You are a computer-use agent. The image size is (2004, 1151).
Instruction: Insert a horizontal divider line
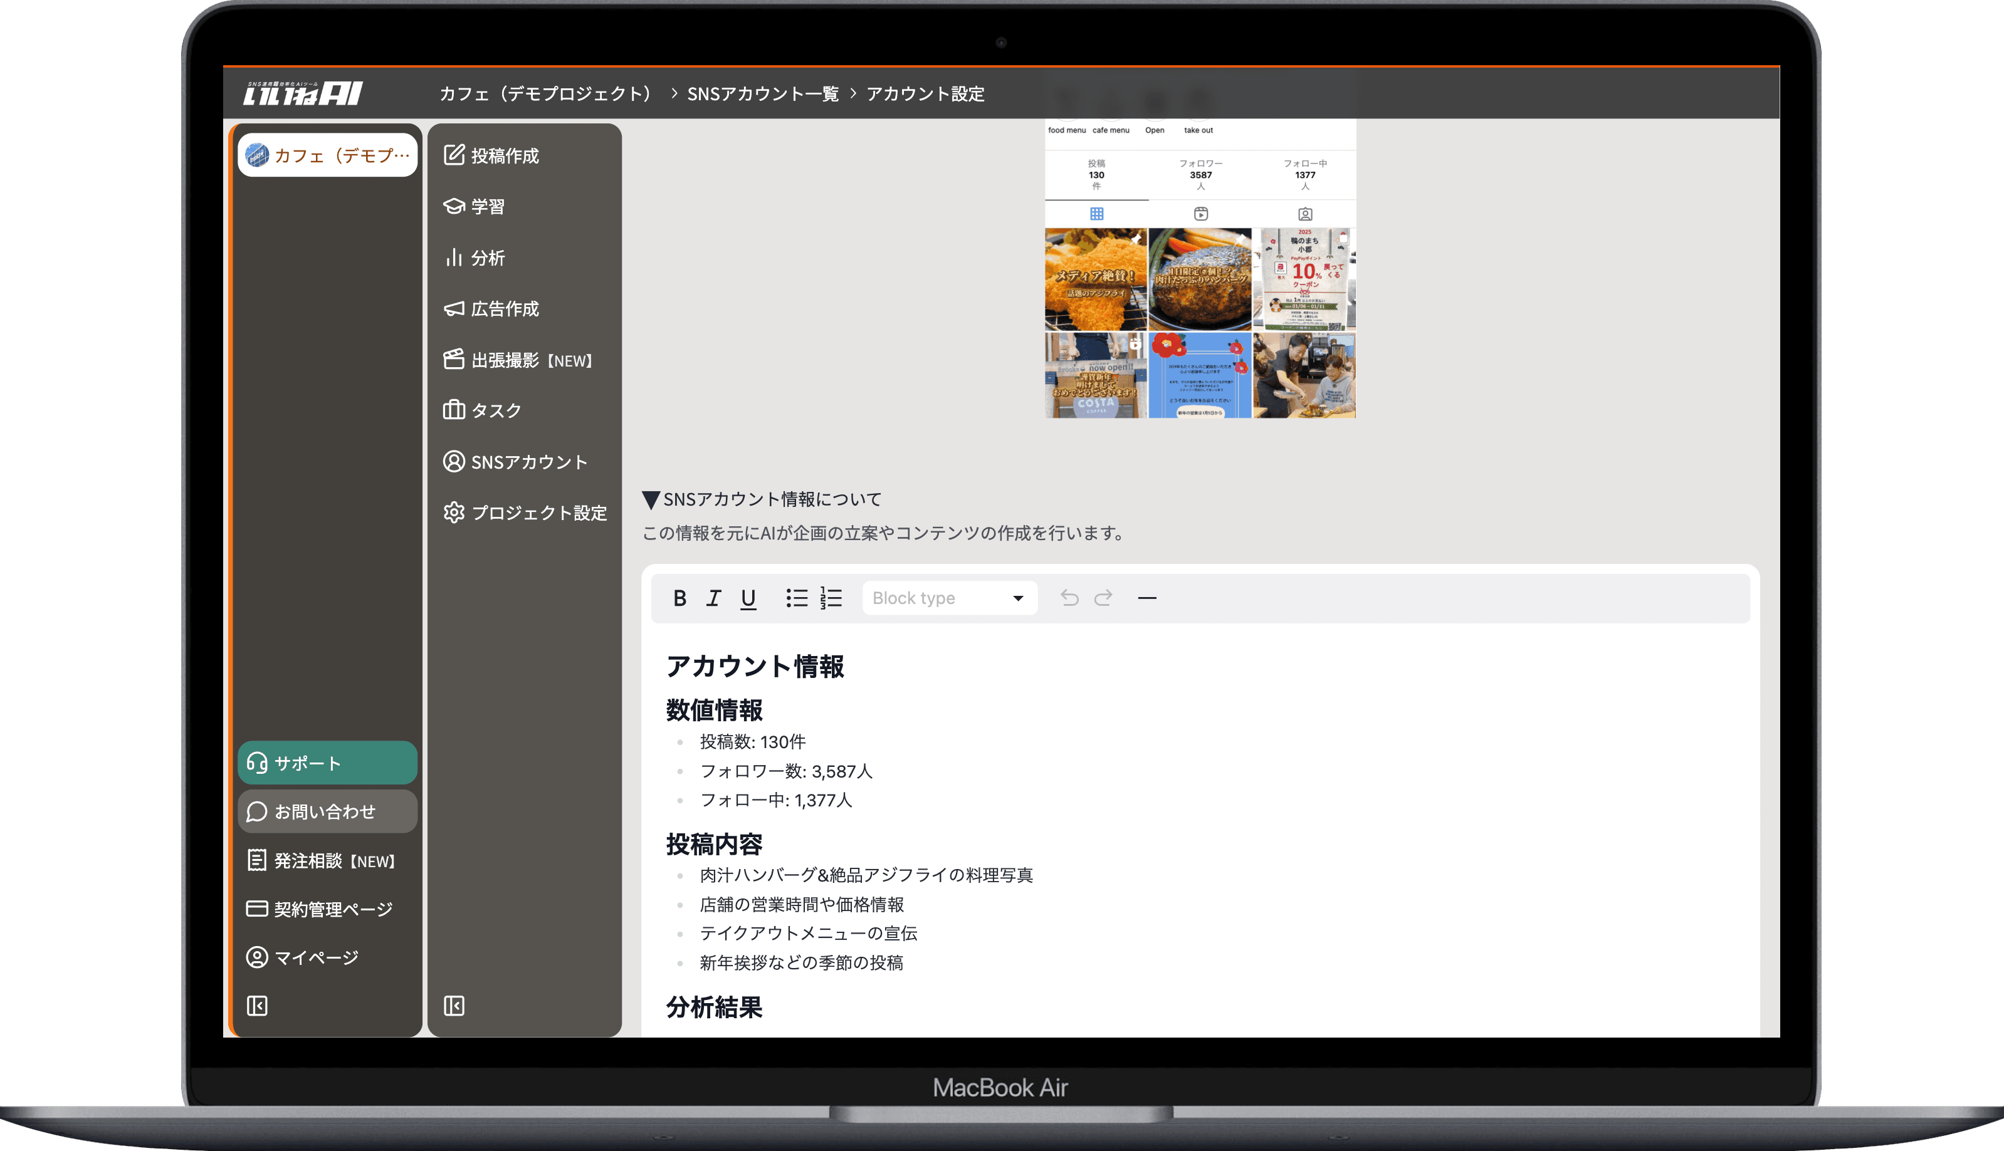1148,598
